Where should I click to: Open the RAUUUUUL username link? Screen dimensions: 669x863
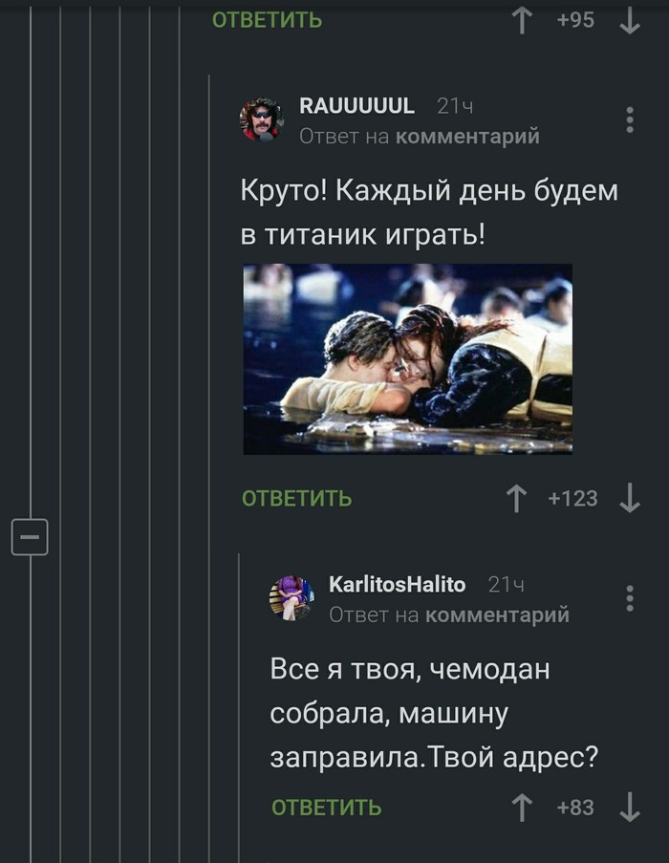[x=357, y=106]
